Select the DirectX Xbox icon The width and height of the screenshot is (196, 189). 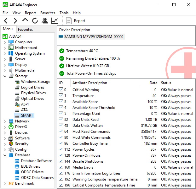click(x=11, y=127)
